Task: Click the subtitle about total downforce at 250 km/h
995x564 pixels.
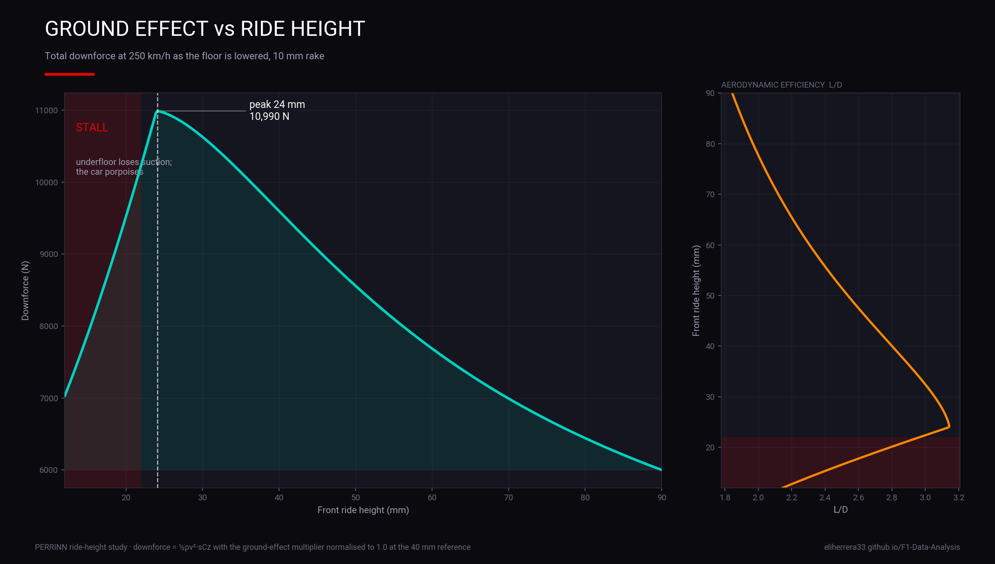Action: point(184,56)
